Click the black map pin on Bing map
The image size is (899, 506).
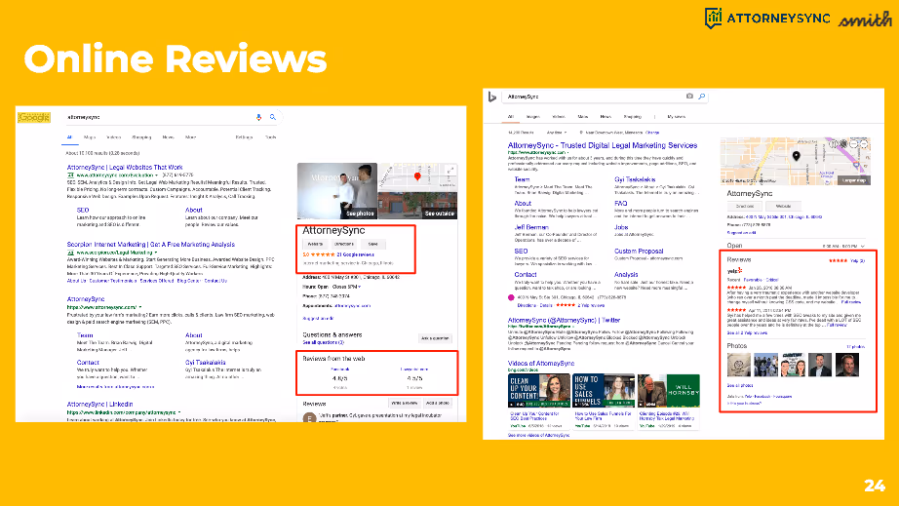pos(796,156)
